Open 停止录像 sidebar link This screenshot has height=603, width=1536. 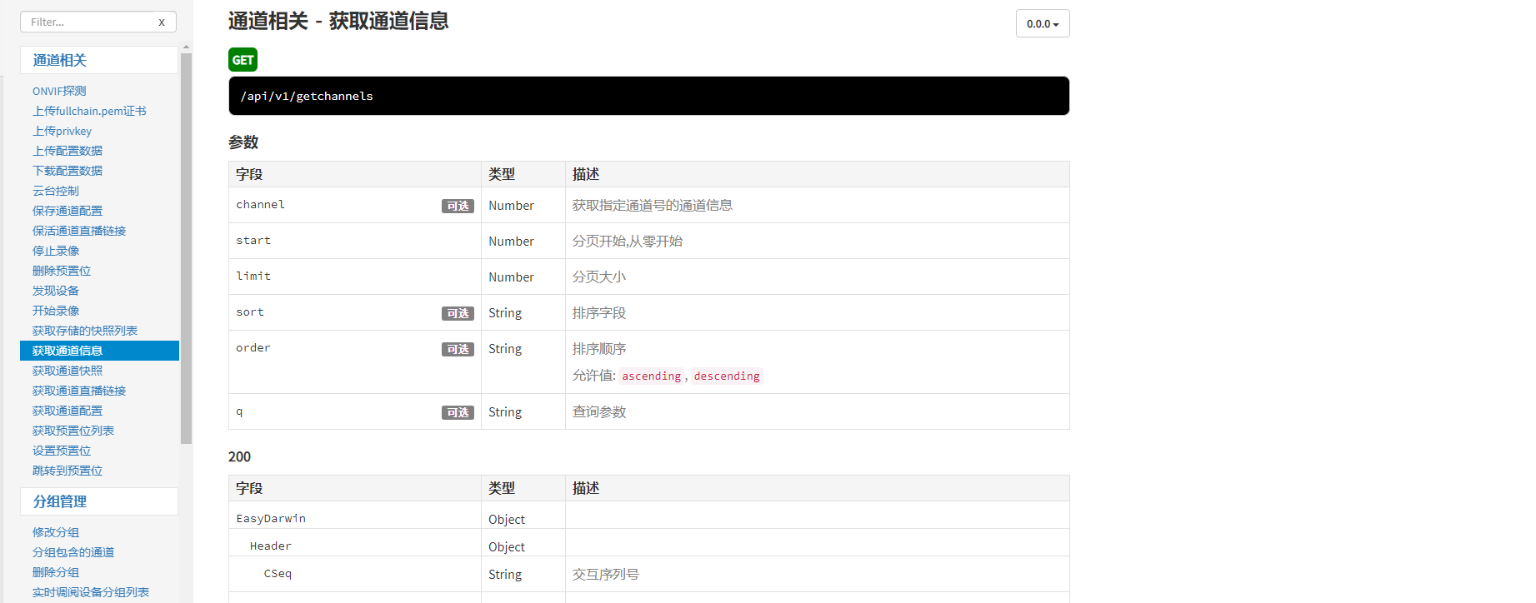56,251
